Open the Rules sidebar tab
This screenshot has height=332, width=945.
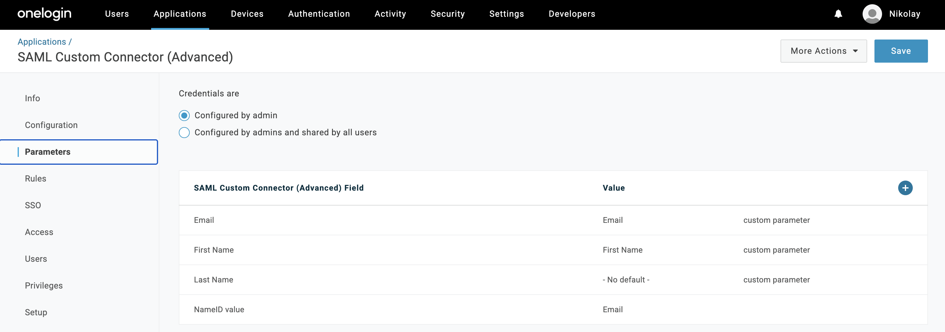coord(36,179)
